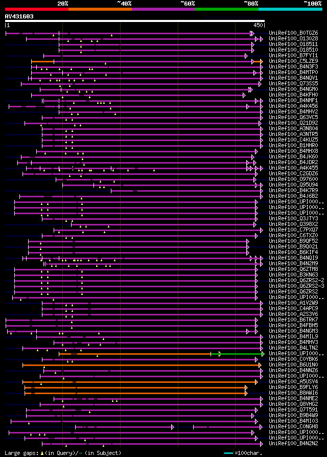Click the cyan 100char scale bar legend
The width and height of the screenshot is (327, 457).
point(228,453)
